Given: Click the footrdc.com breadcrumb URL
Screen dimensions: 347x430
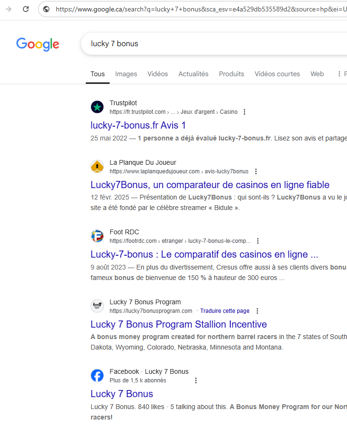Looking at the screenshot, I should pos(180,241).
